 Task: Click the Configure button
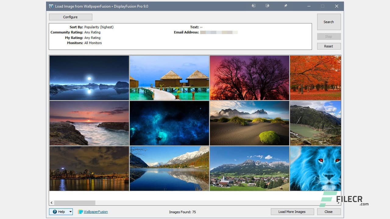coord(70,17)
